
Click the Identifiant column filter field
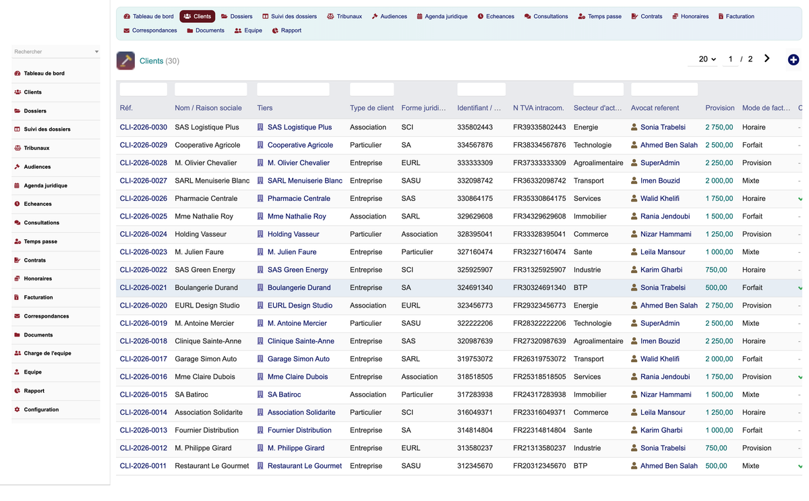pos(481,89)
